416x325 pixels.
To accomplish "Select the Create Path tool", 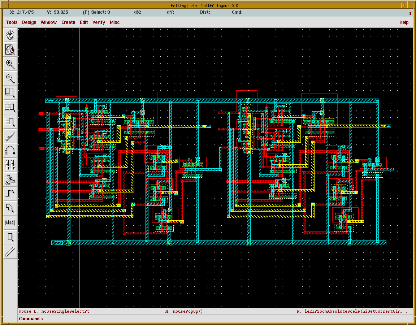I will click(x=10, y=194).
